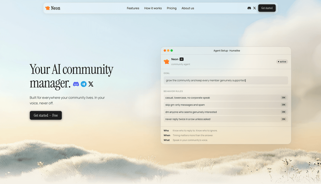Click the AI badge next to Neon

click(x=182, y=59)
